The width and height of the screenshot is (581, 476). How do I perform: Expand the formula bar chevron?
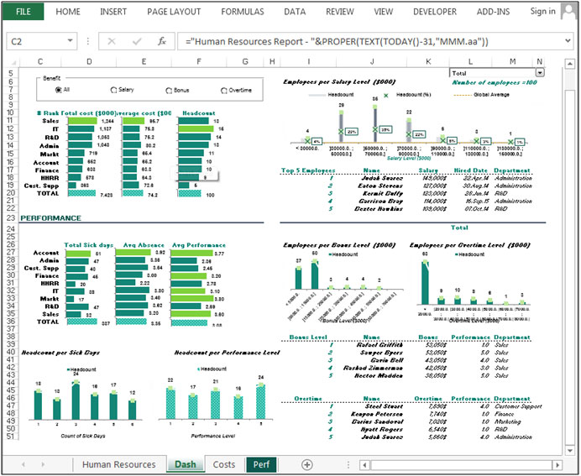[x=568, y=41]
